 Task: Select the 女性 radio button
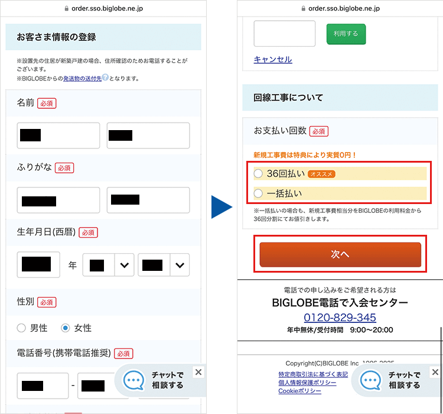65,328
